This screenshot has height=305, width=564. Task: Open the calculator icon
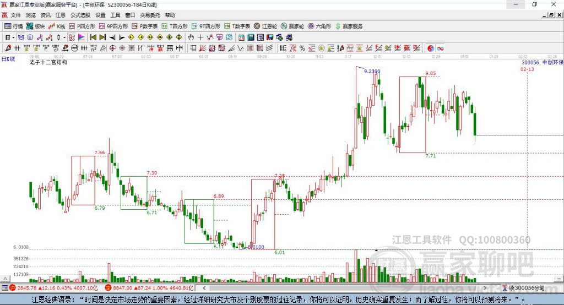(251, 37)
